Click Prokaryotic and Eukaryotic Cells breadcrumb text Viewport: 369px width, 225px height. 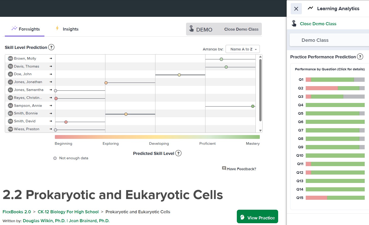click(x=138, y=212)
